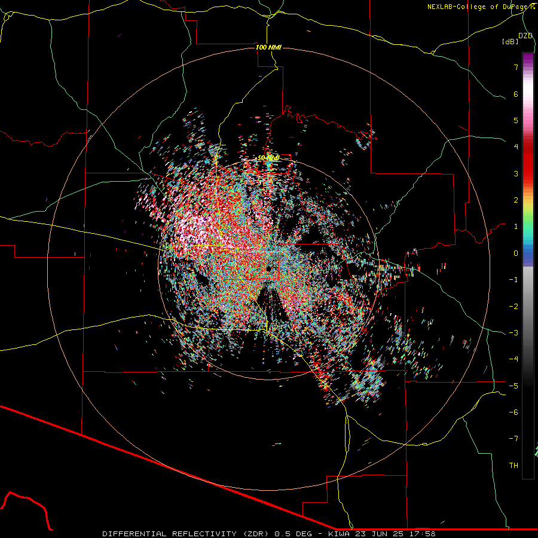Screen dimensions: 538x538
Task: Select the 2 value on color scale
Action: click(516, 200)
